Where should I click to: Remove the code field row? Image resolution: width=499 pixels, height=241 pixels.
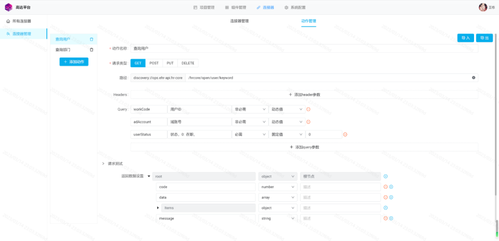(386, 187)
